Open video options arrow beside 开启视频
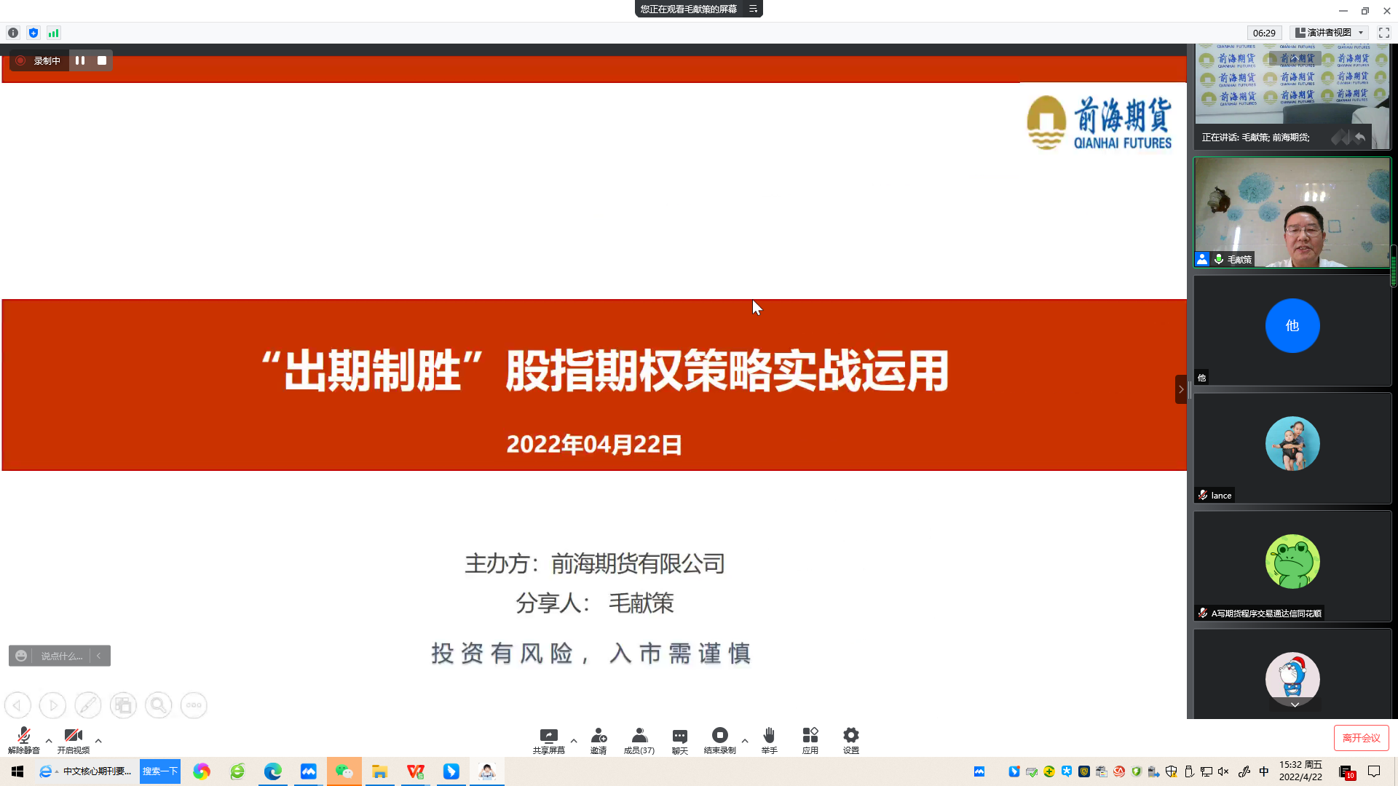 pos(98,741)
